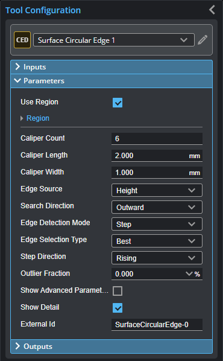Open the Search Direction dropdown
The height and width of the screenshot is (361, 223).
tap(157, 207)
